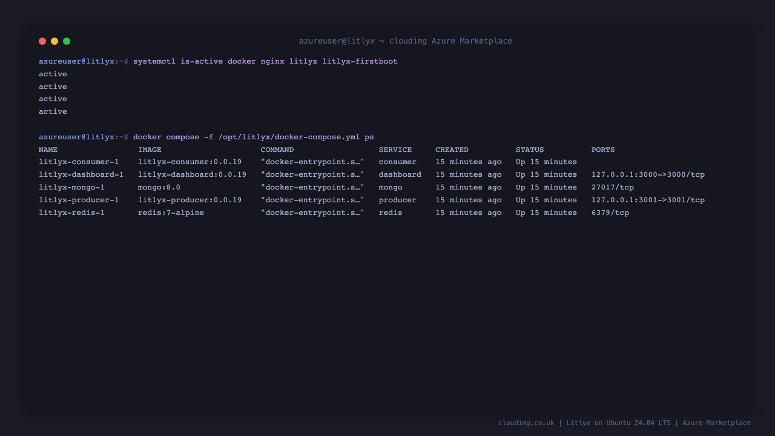
Task: Click the SERVICE column header
Action: tap(395, 150)
